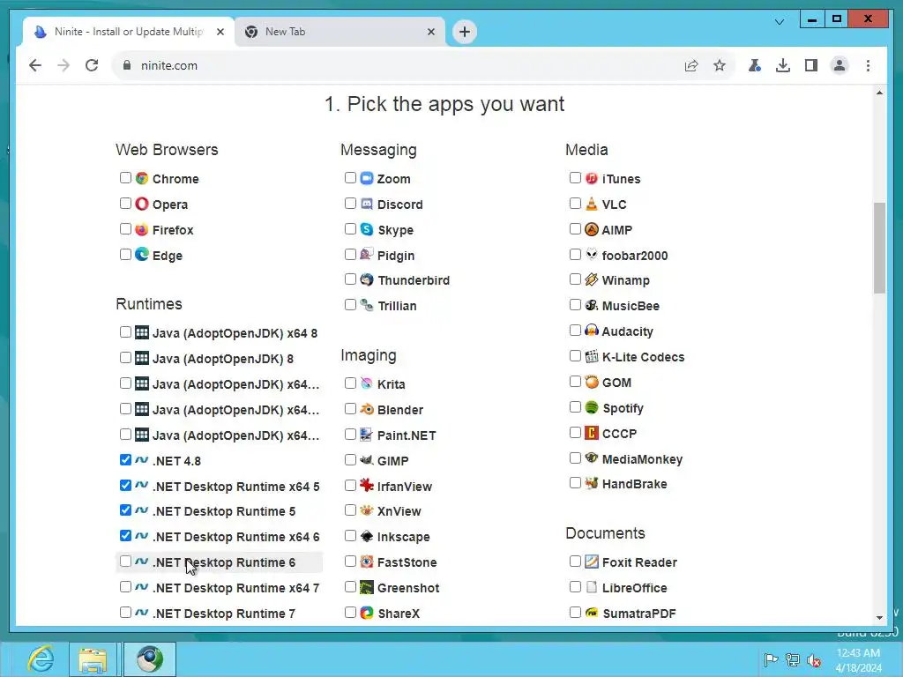Check the VLC checkbox
The image size is (903, 677).
point(575,204)
